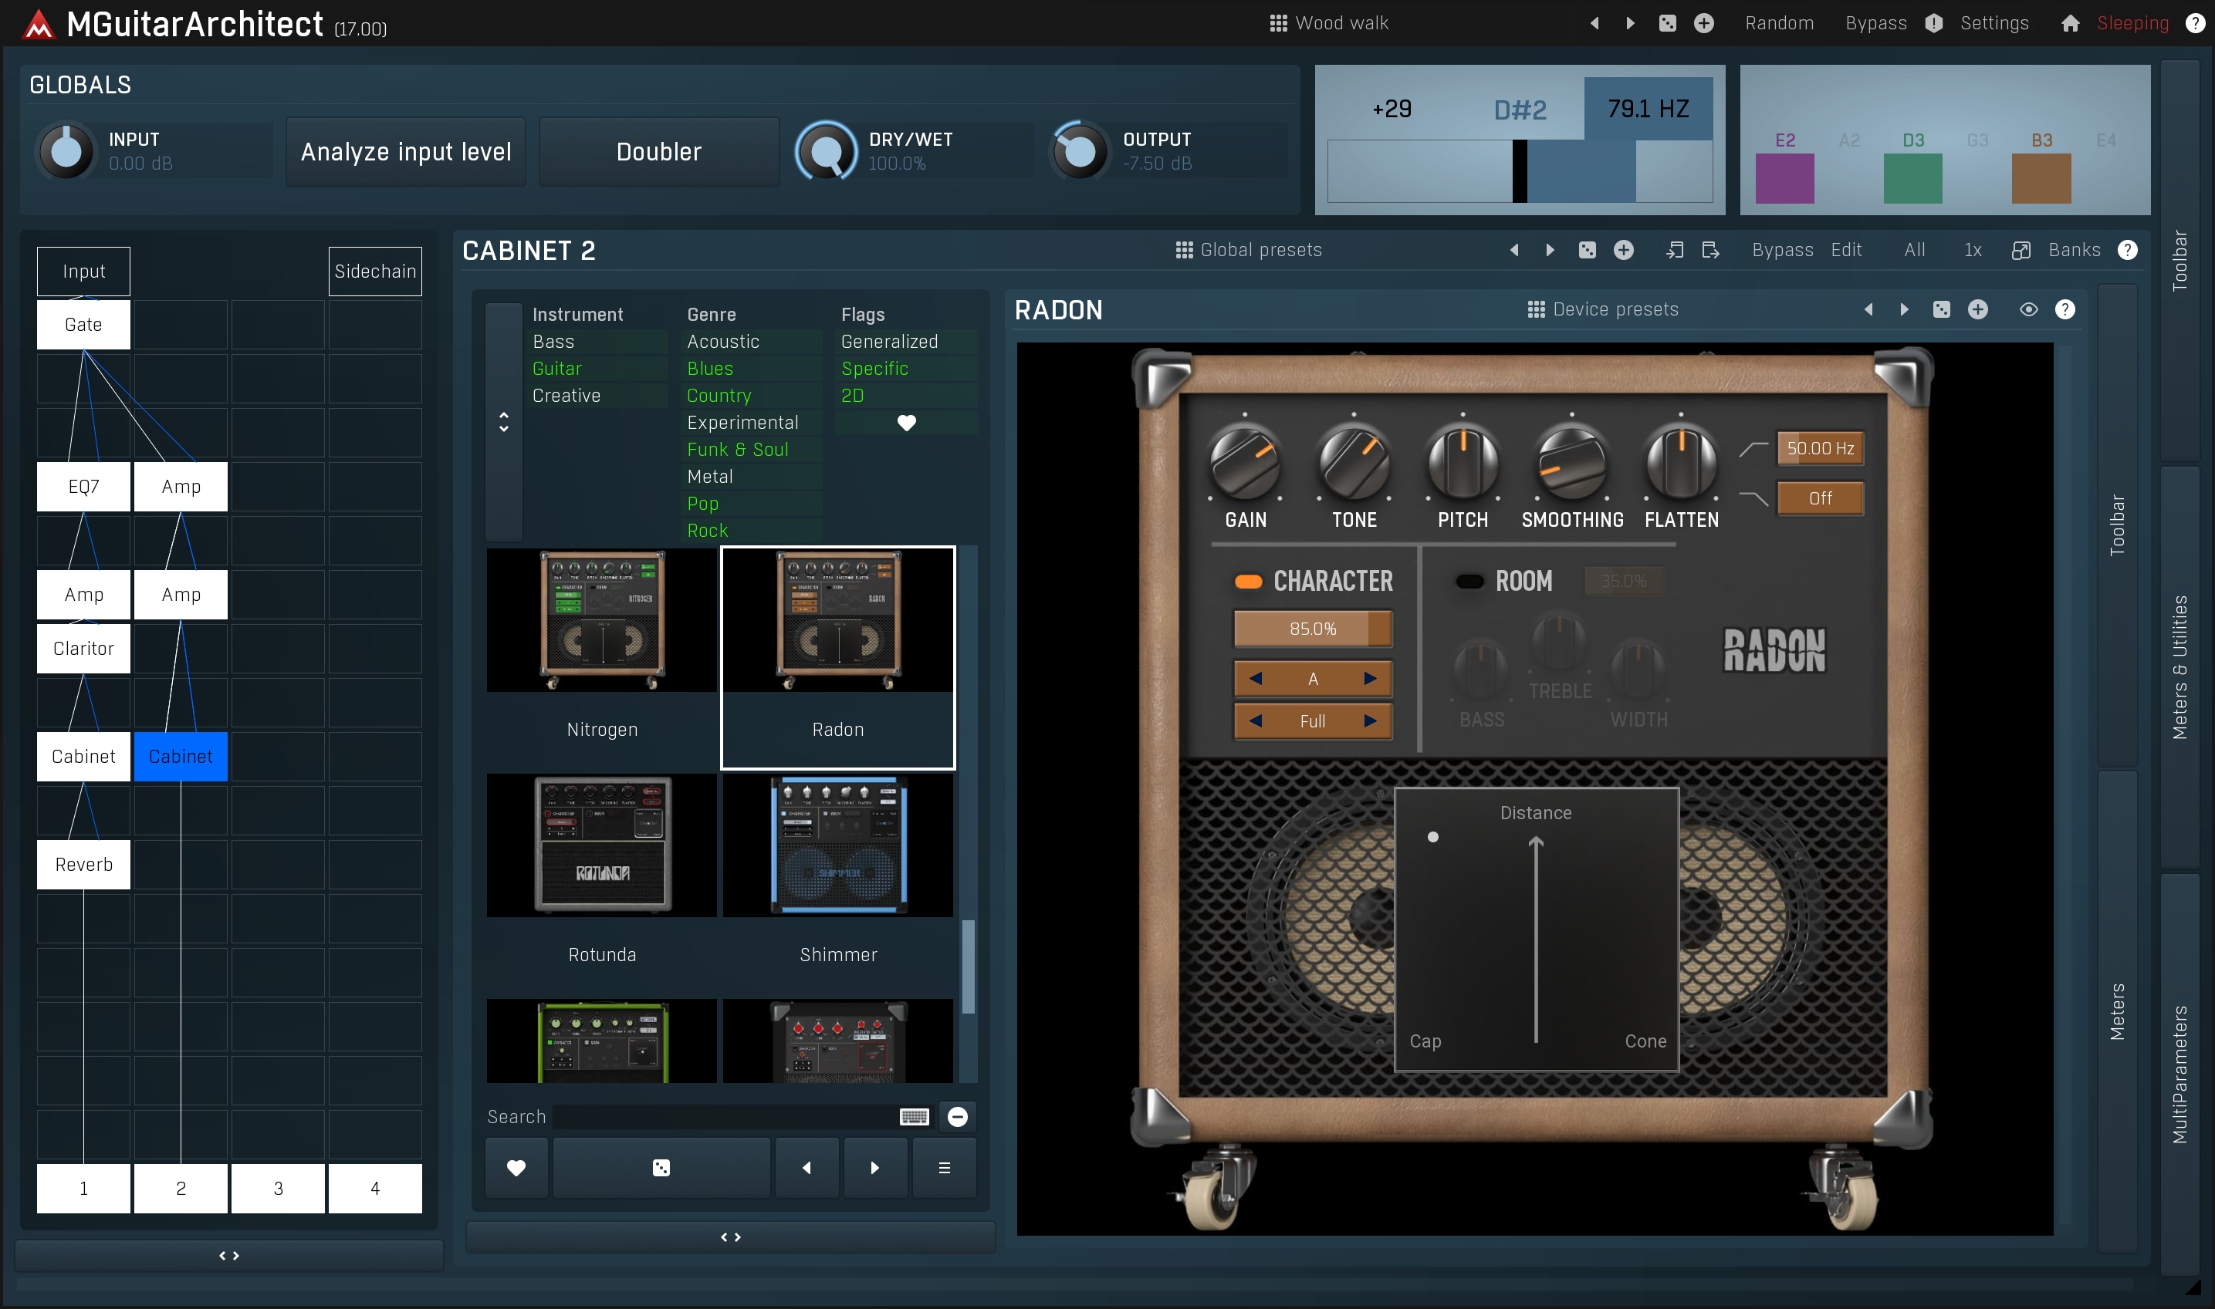2215x1309 pixels.
Task: Enable the ROOM switch
Action: 1469,582
